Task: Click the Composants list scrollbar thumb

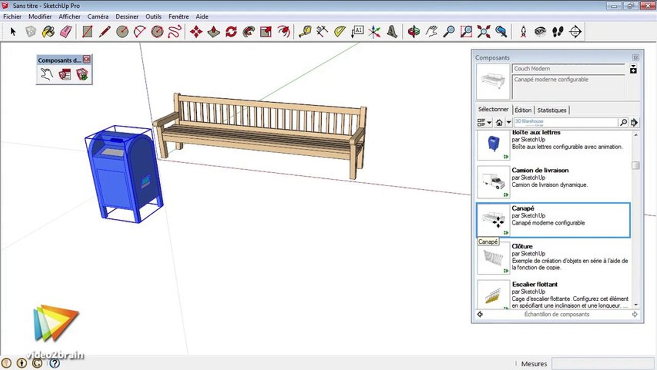Action: pyautogui.click(x=636, y=165)
